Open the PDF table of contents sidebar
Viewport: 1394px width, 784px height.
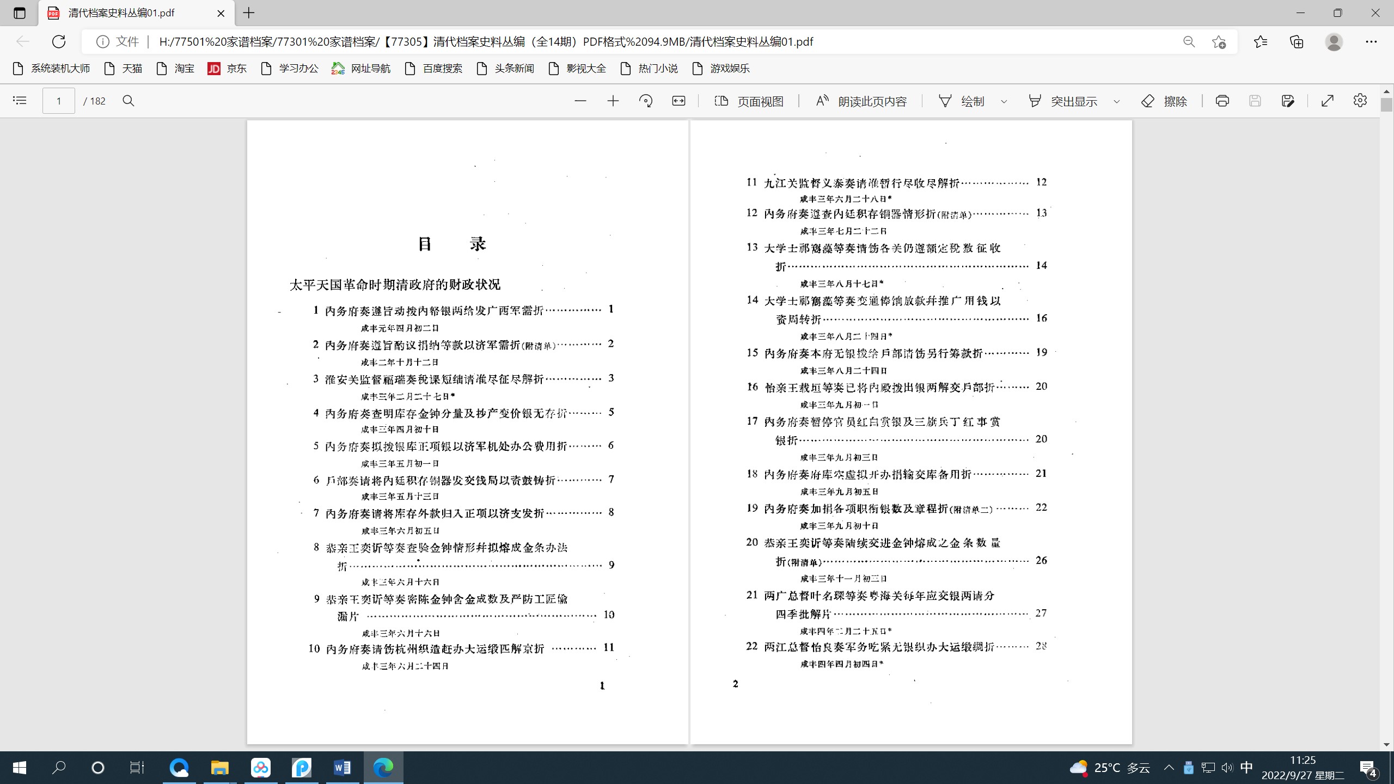click(x=20, y=101)
